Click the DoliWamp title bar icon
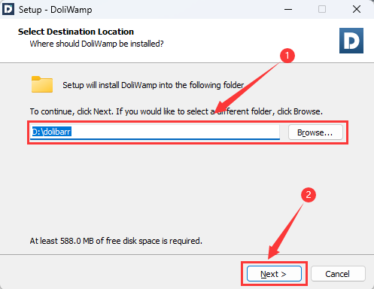The width and height of the screenshot is (374, 289). tap(8, 10)
